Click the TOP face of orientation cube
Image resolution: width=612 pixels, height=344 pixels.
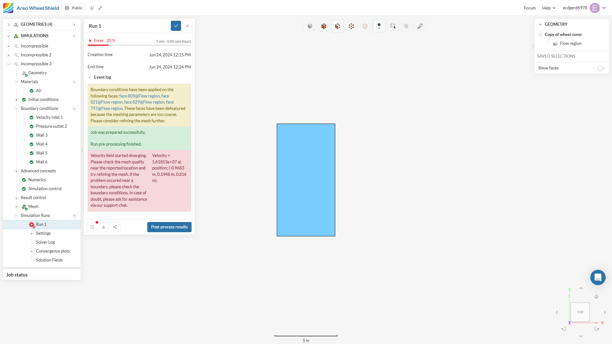pyautogui.click(x=580, y=312)
